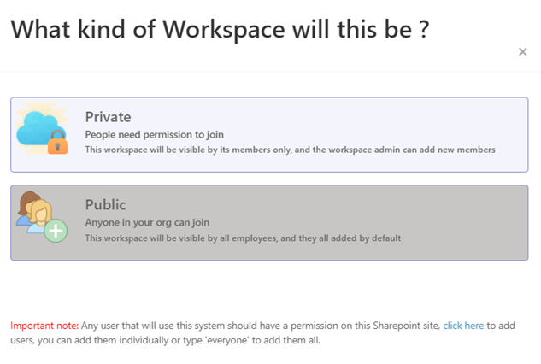The image size is (541, 364).
Task: Close the Workspace type dialog
Action: point(523,52)
